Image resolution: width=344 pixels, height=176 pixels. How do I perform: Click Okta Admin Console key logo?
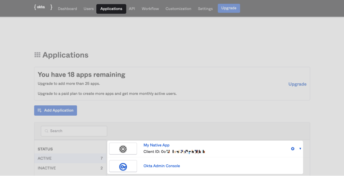[123, 166]
